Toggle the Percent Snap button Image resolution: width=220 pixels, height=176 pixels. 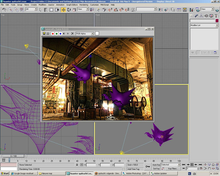click(121, 10)
